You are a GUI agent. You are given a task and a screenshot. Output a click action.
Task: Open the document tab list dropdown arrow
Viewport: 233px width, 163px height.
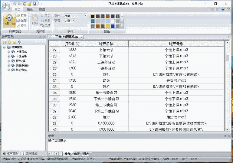pos(228,37)
